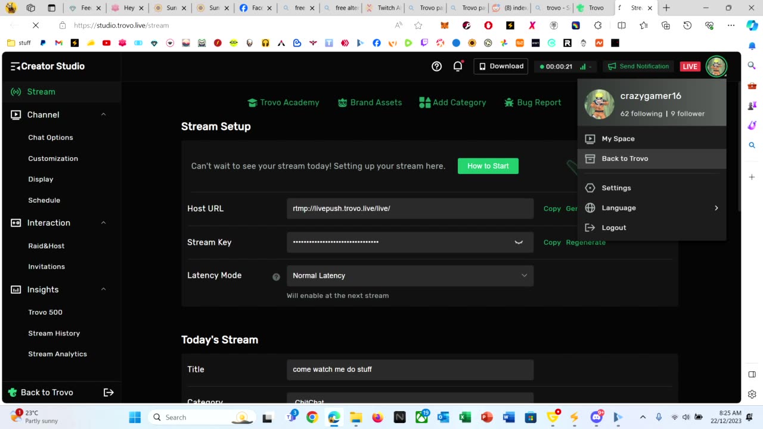Open Bug Report link
This screenshot has height=429, width=763.
click(532, 102)
